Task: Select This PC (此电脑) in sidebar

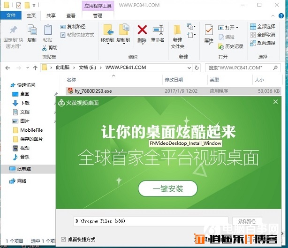Action: pos(28,169)
